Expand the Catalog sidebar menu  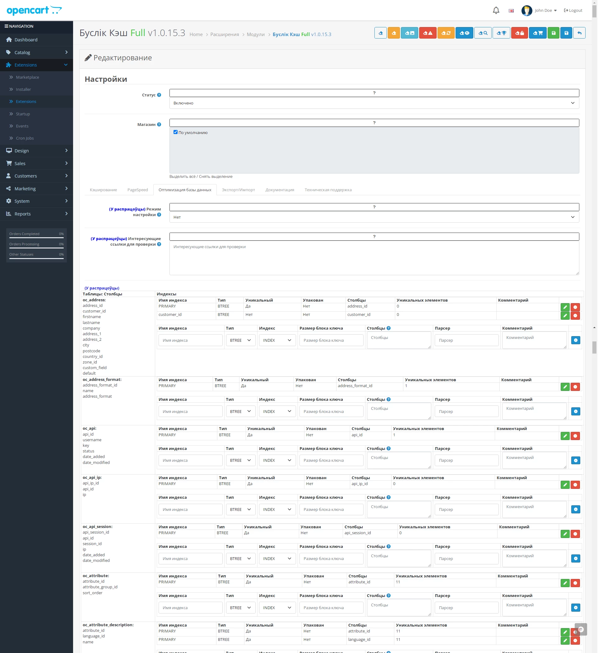click(37, 52)
